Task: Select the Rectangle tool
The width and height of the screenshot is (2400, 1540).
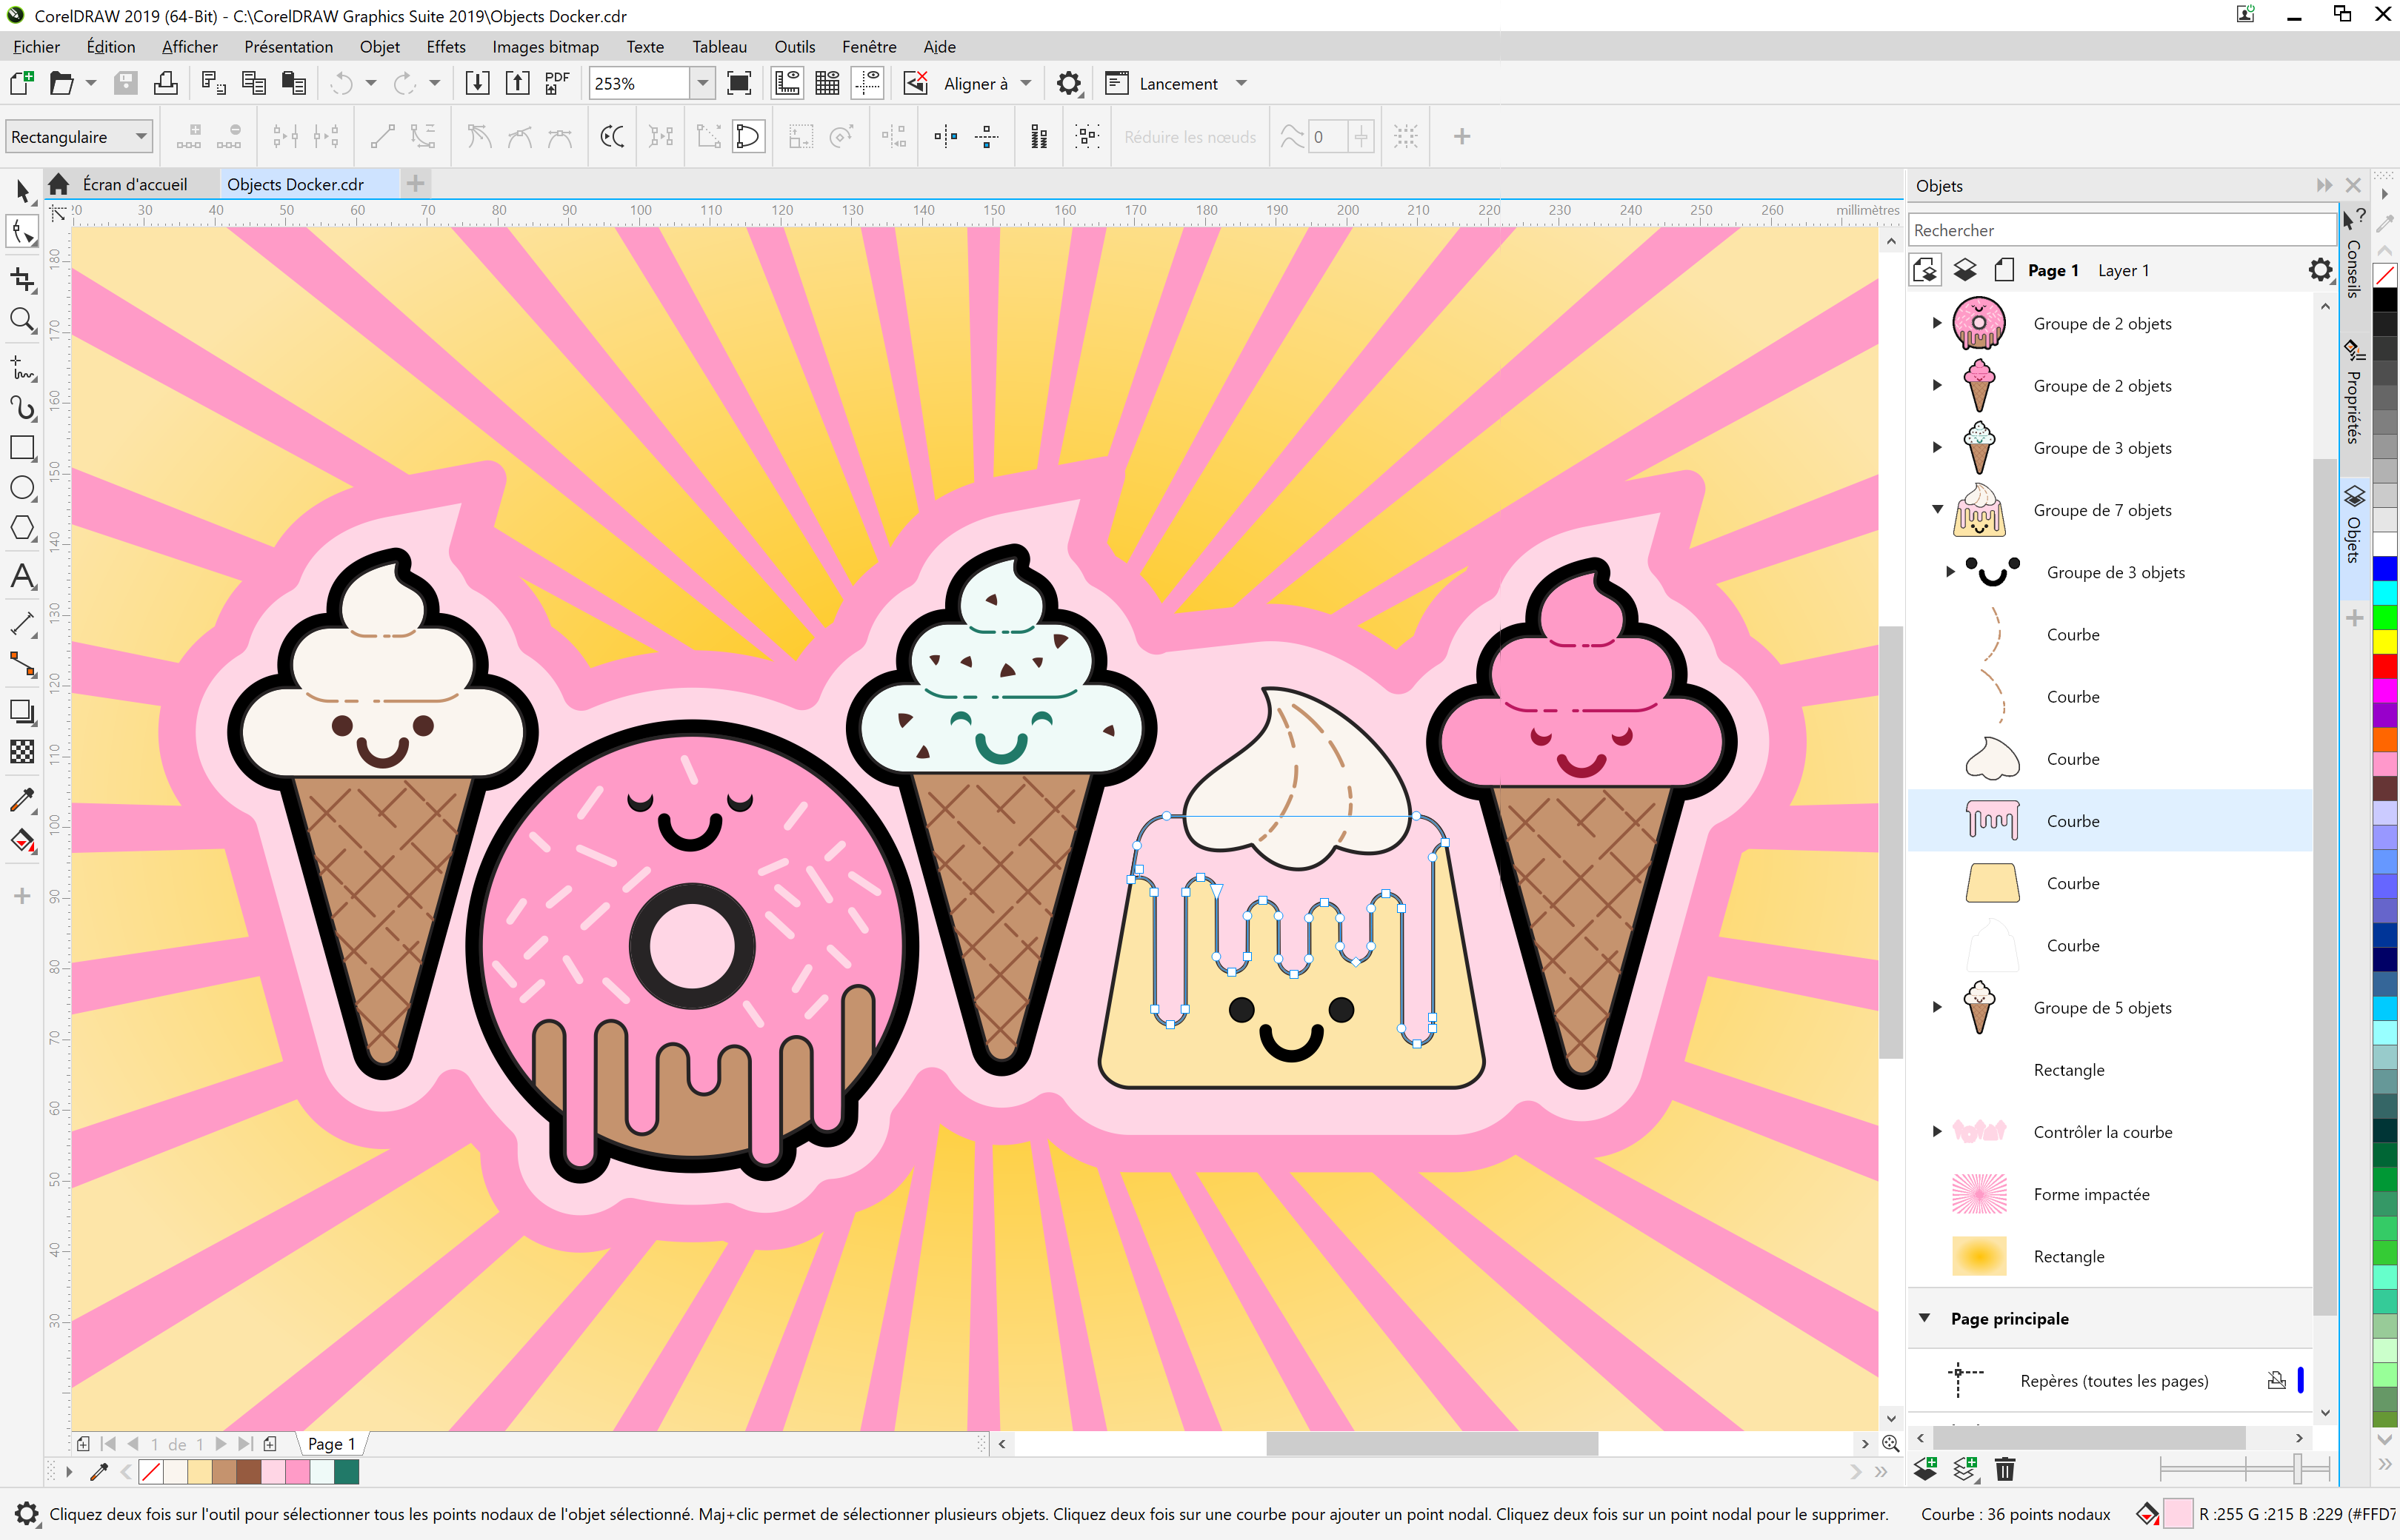Action: (x=22, y=448)
